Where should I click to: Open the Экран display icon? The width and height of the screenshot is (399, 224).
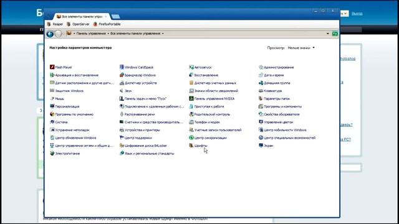[261, 146]
